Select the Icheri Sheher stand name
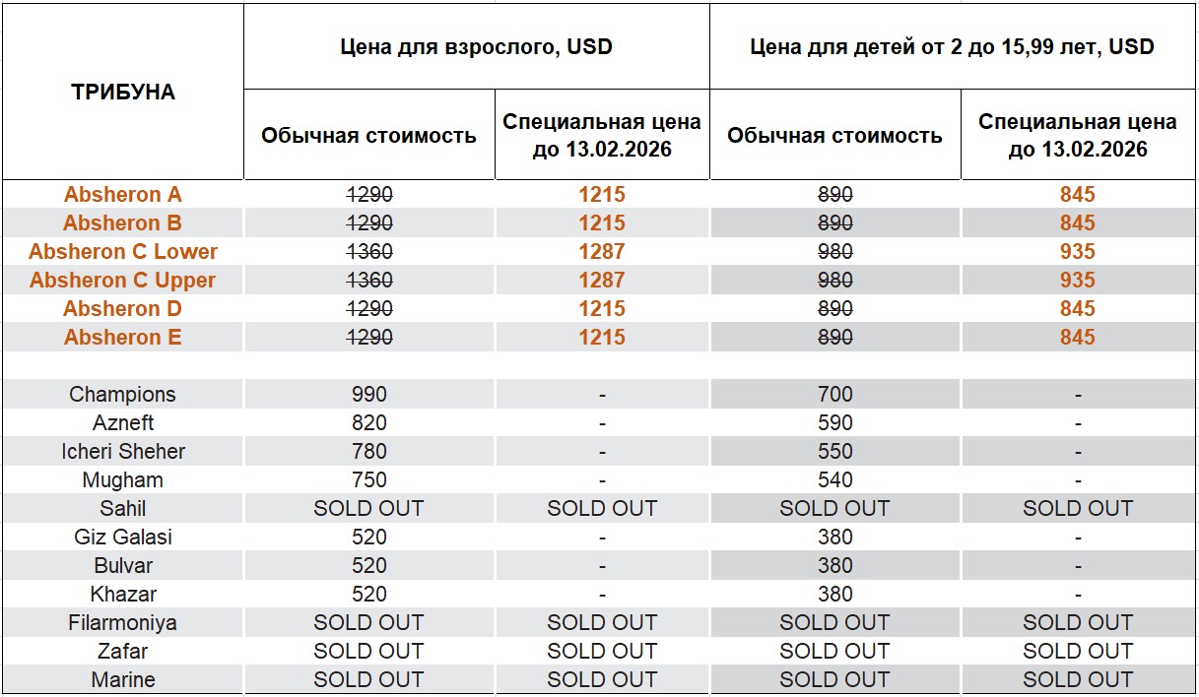 pos(123,452)
